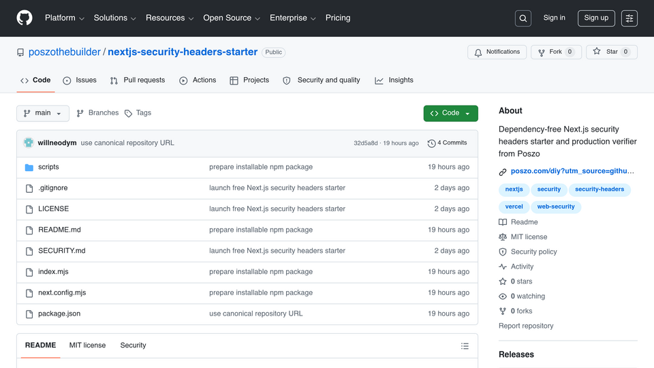This screenshot has width=654, height=368.
Task: Open the Security and quality tab
Action: [x=321, y=80]
